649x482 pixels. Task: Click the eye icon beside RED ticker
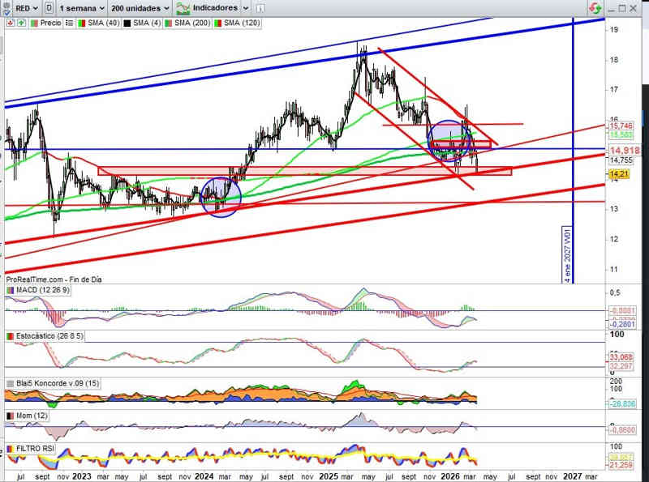click(8, 7)
